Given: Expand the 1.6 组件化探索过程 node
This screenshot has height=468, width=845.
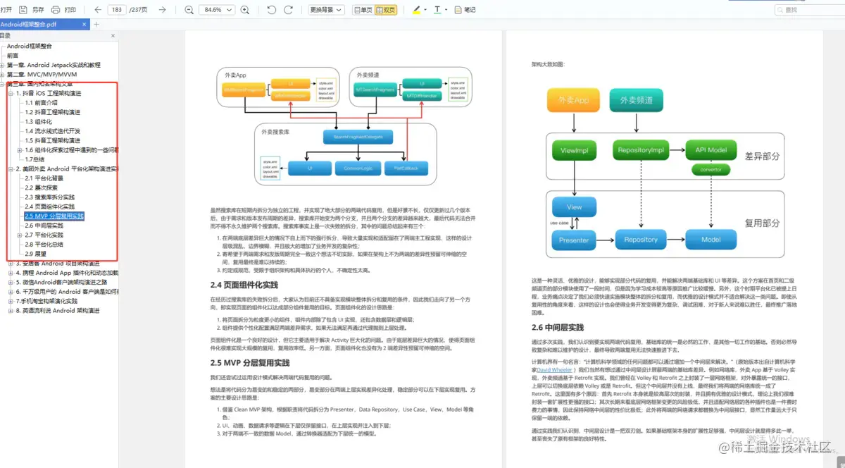Looking at the screenshot, I should click(x=20, y=149).
